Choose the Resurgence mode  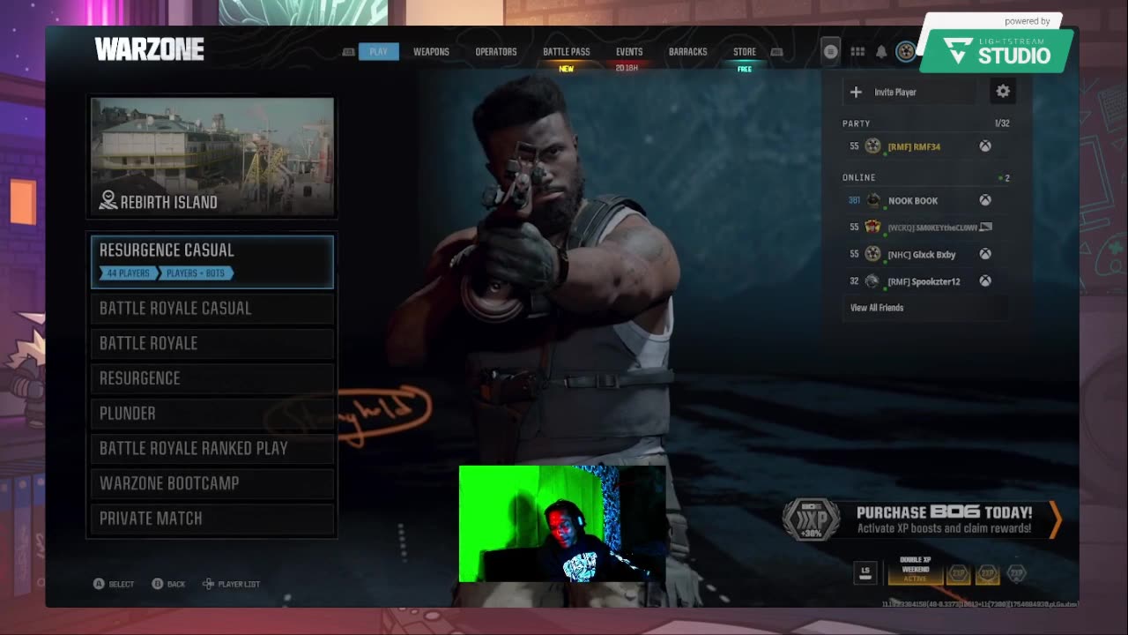pyautogui.click(x=212, y=378)
